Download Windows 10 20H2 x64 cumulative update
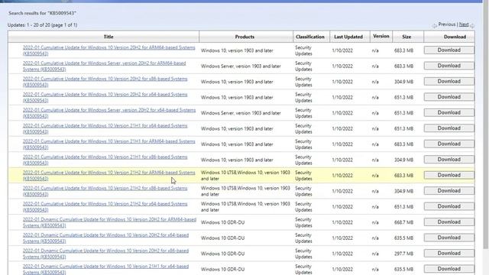The width and height of the screenshot is (489, 275). click(x=449, y=97)
